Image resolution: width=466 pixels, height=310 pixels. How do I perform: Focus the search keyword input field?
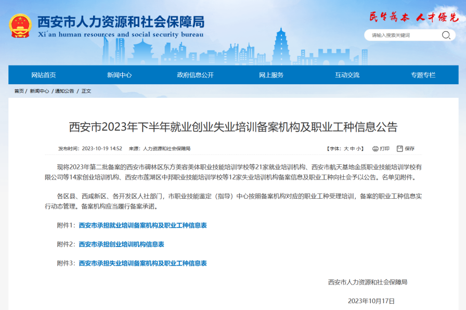(x=403, y=35)
